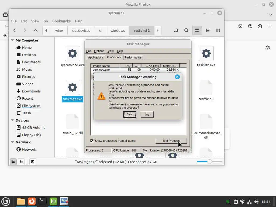This screenshot has height=207, width=276.
Task: Select the Processes tab
Action: click(114, 57)
